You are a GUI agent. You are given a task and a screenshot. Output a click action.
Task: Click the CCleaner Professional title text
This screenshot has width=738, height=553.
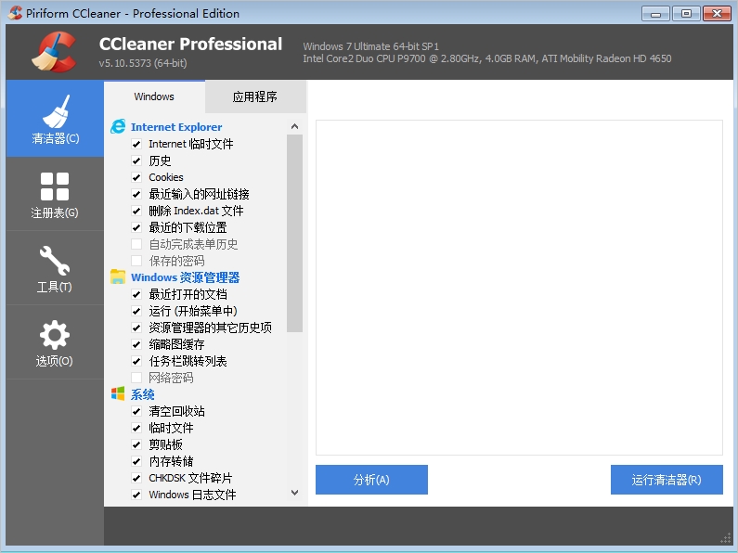coord(190,44)
